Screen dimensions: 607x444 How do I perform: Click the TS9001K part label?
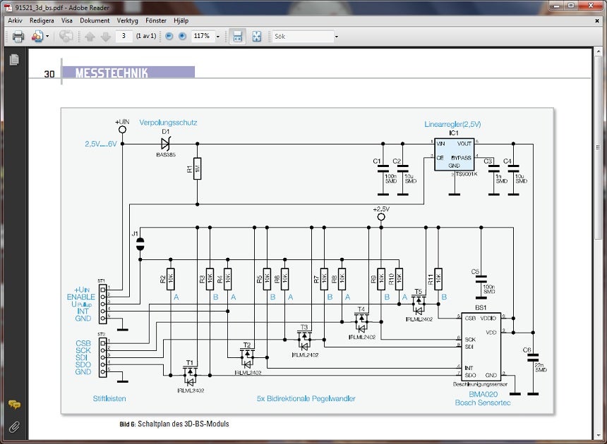point(466,174)
